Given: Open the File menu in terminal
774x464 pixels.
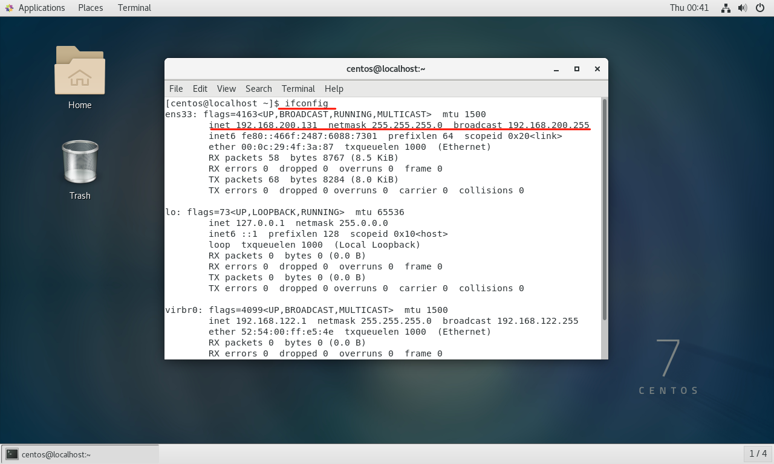Looking at the screenshot, I should coord(176,88).
